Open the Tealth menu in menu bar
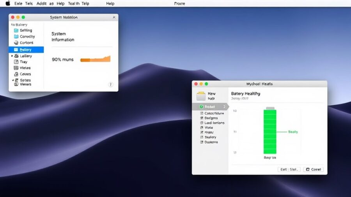Screen dimensions: 351x197 pos(73,4)
